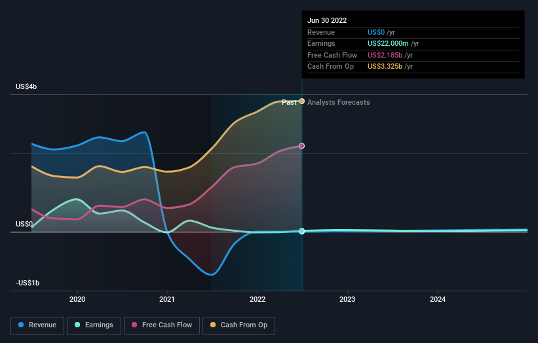Click the 2021 x-axis label
This screenshot has width=538, height=343.
(x=167, y=299)
